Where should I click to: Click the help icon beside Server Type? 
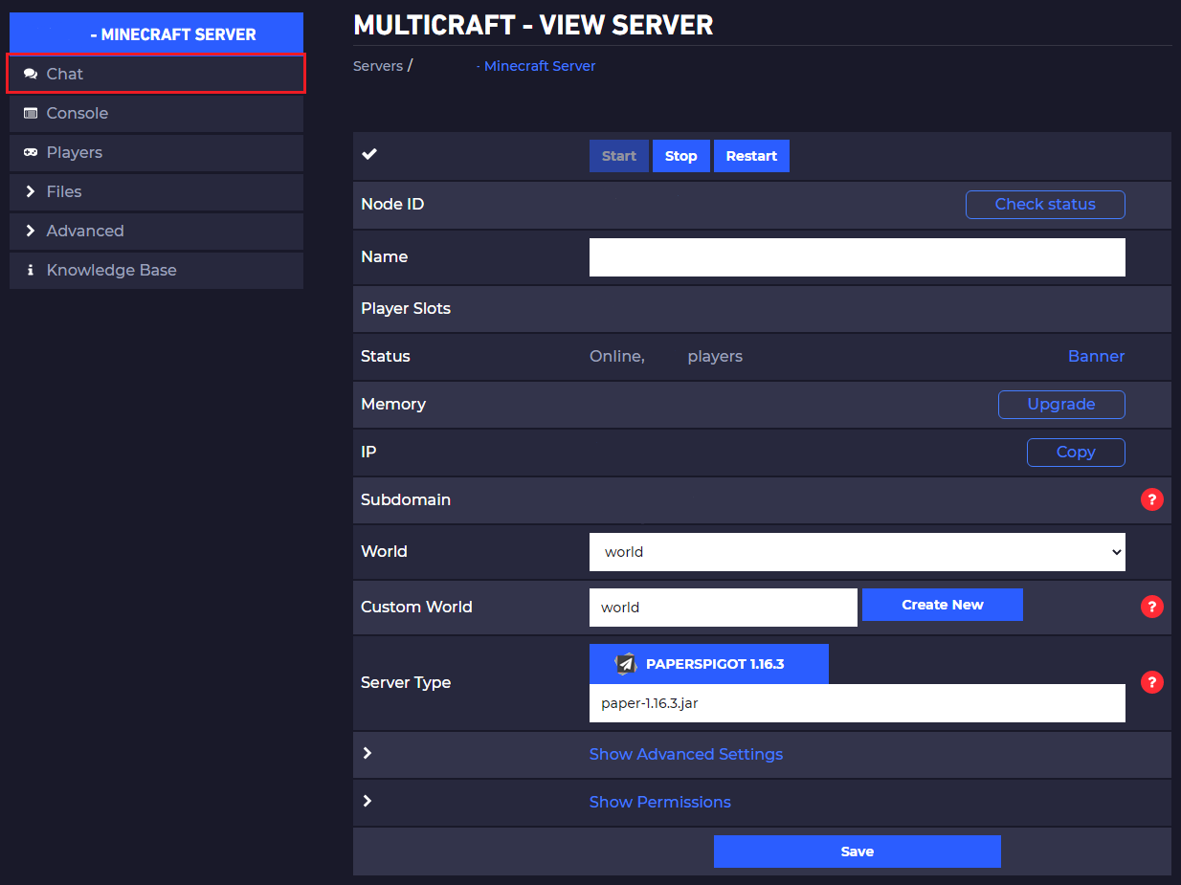(1152, 682)
